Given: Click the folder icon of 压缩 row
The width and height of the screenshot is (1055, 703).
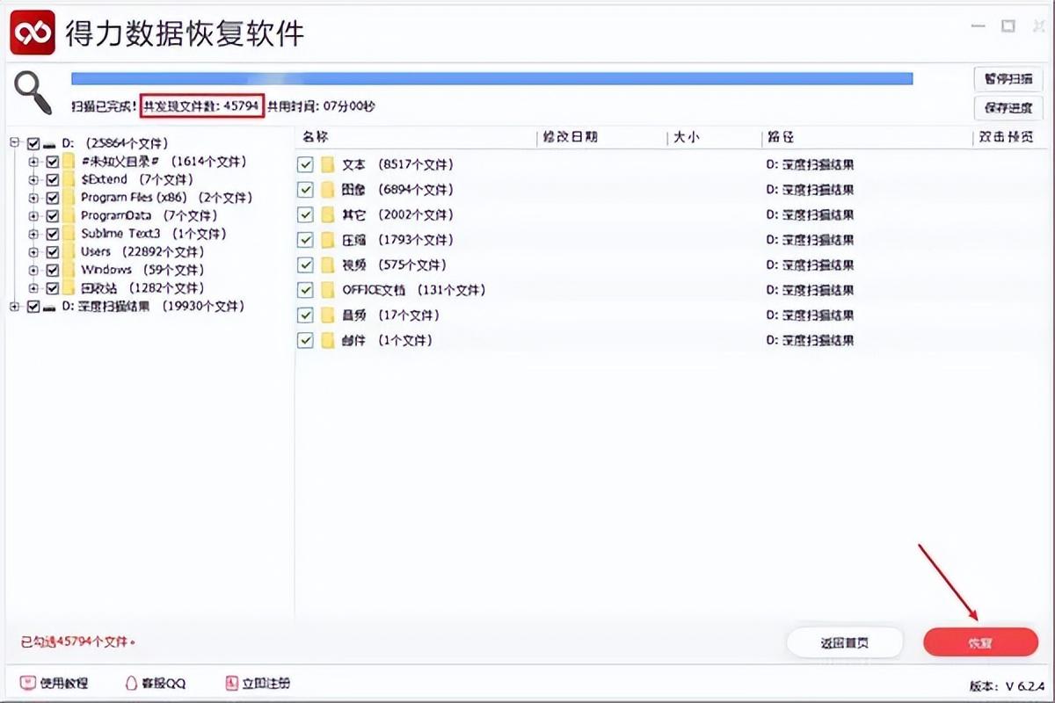Looking at the screenshot, I should [x=329, y=240].
